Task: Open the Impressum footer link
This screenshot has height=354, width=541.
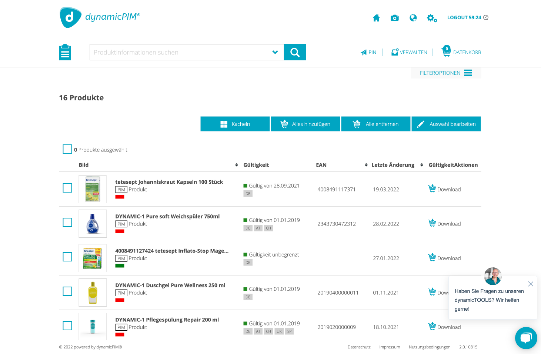Action: point(390,347)
